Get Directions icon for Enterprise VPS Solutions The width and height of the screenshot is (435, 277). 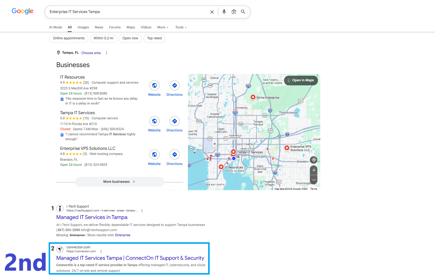(x=175, y=155)
